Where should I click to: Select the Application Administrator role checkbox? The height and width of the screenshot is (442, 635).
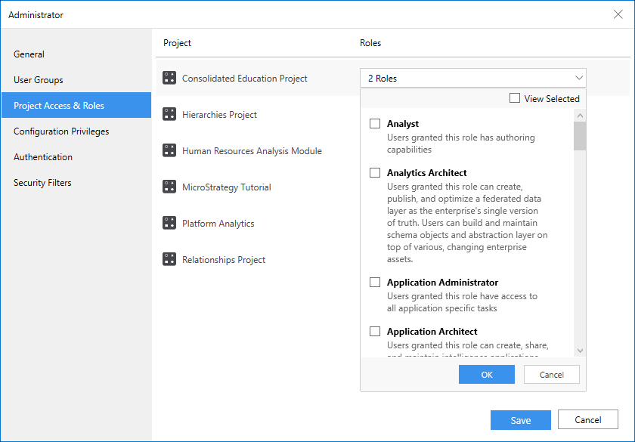(375, 283)
